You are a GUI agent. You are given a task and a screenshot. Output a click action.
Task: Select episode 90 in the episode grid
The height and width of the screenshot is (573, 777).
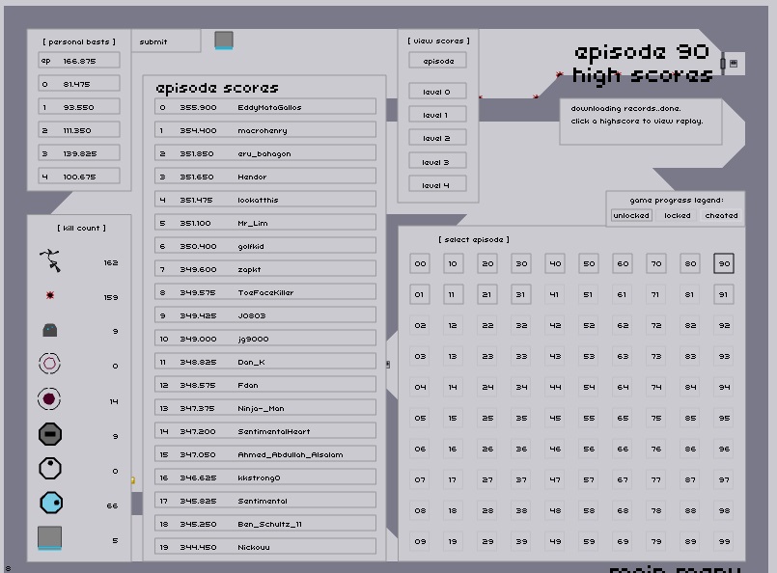point(724,263)
